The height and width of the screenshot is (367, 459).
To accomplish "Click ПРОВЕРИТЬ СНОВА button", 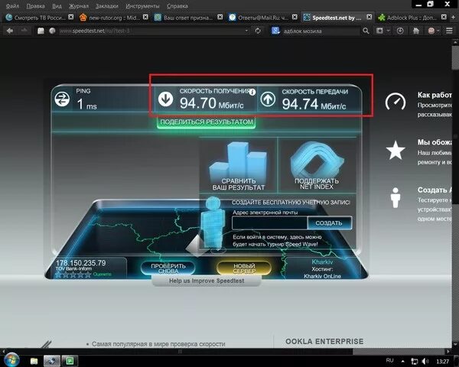I will [x=168, y=268].
